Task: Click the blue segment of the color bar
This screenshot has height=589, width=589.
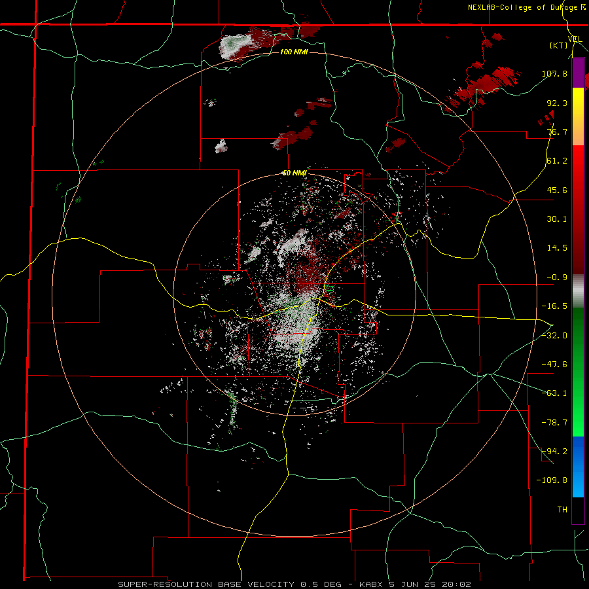Action: coord(578,467)
